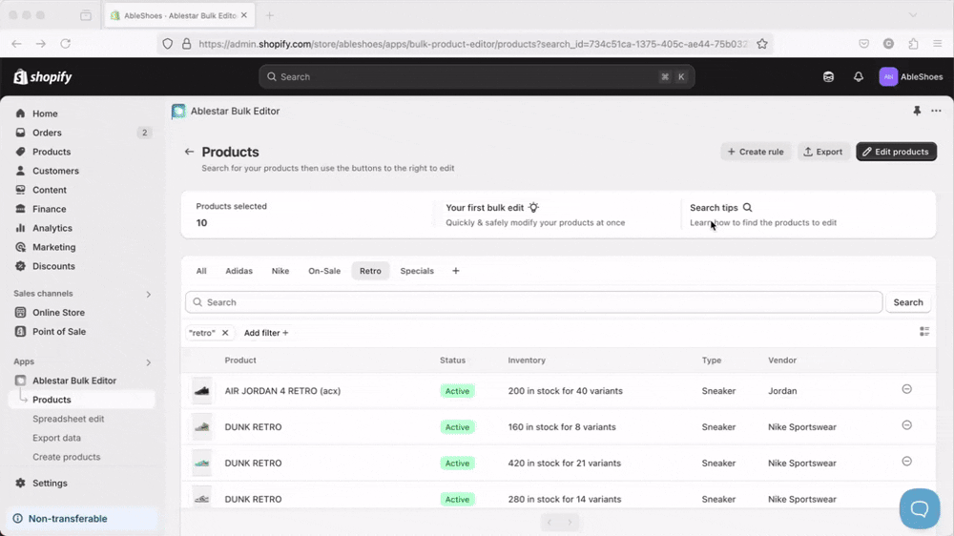Open Finance section
The height and width of the screenshot is (536, 954).
50,209
